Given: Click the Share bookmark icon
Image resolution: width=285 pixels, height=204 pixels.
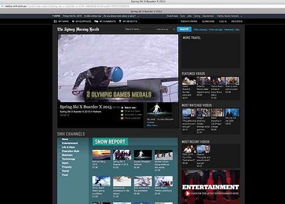Looking at the screenshot, I should pos(122,118).
